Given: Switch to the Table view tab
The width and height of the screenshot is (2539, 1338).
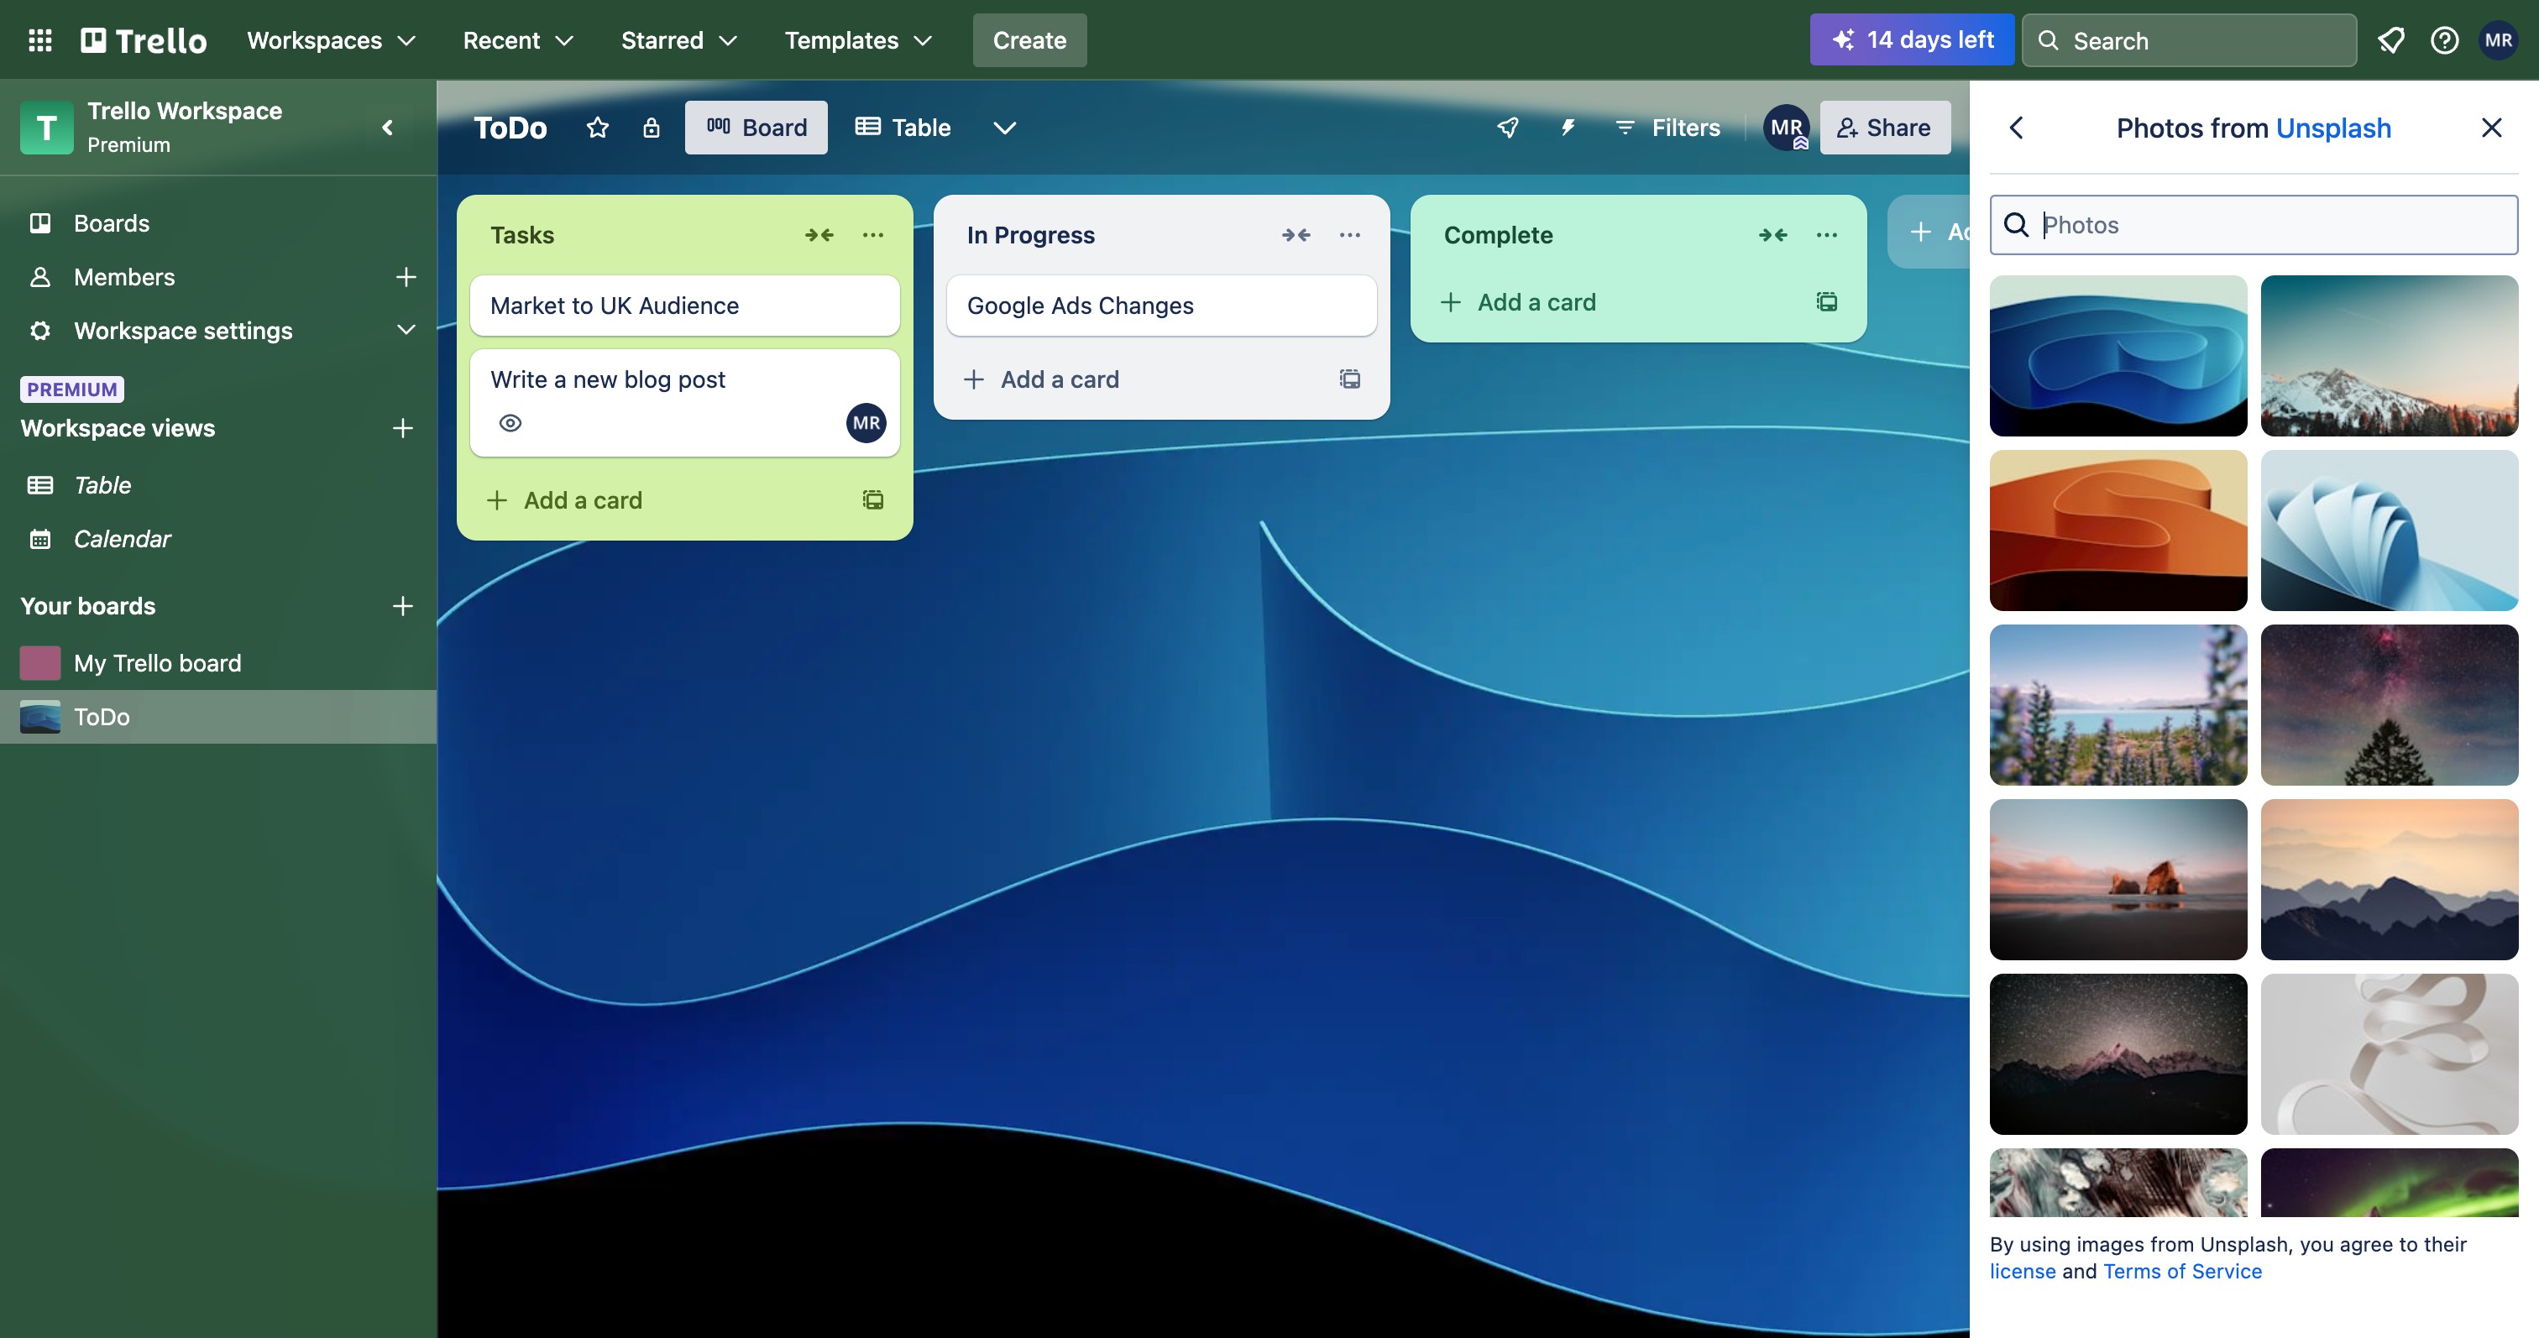Looking at the screenshot, I should tap(903, 127).
